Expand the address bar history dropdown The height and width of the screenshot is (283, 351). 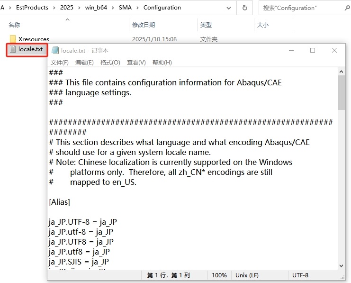click(x=230, y=8)
